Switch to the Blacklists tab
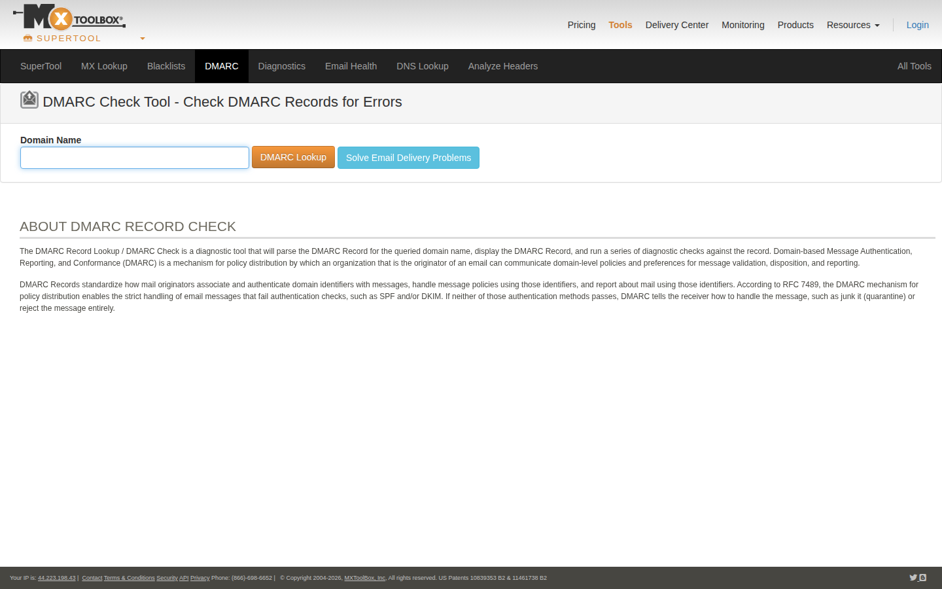The height and width of the screenshot is (589, 942). click(166, 66)
